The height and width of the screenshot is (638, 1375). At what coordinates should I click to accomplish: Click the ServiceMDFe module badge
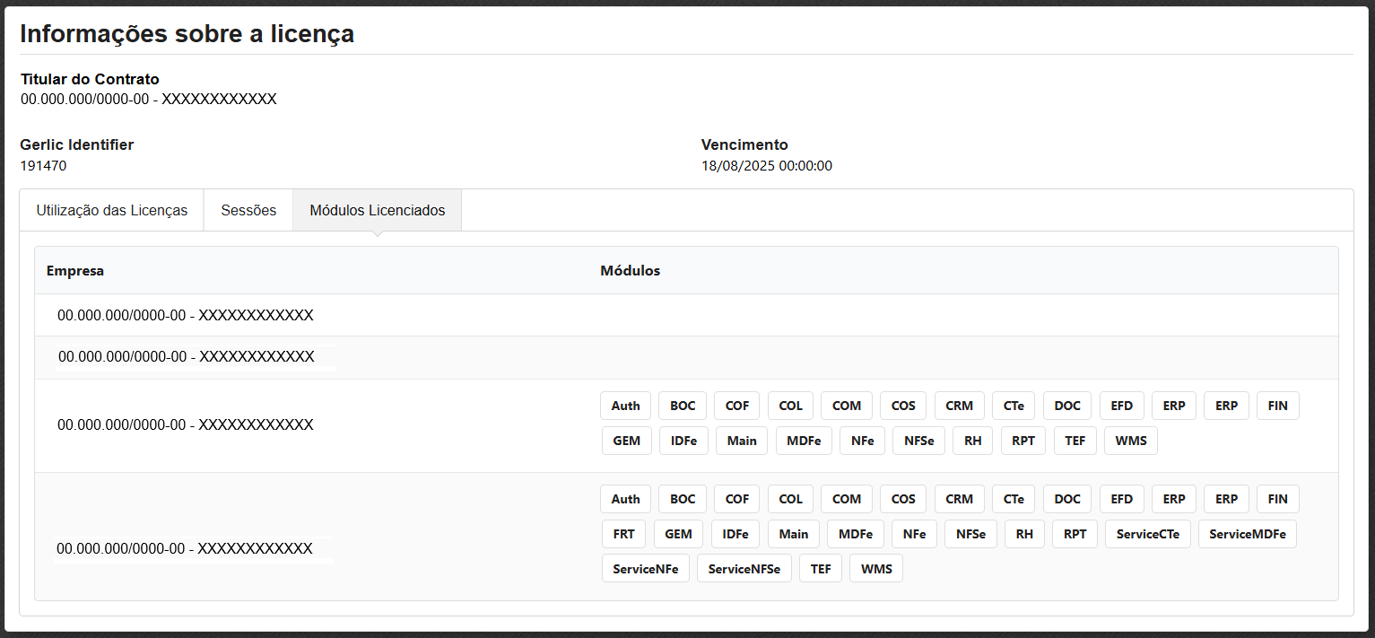1247,534
